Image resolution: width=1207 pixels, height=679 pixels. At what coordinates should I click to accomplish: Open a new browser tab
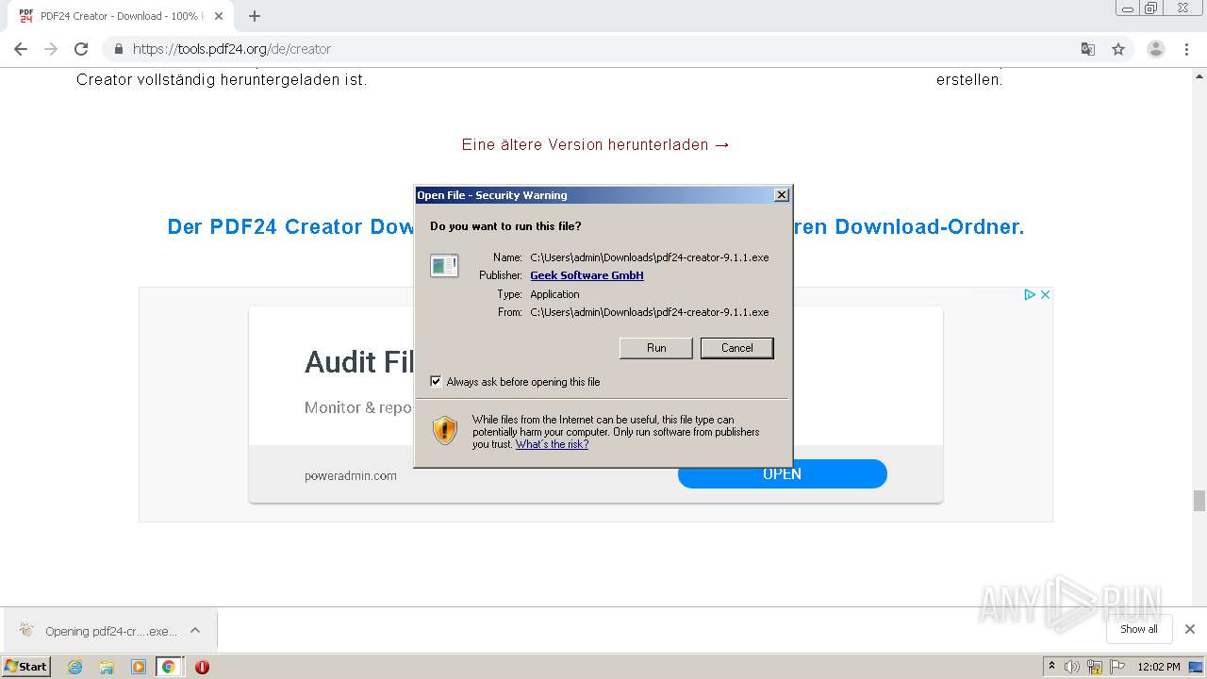point(255,16)
